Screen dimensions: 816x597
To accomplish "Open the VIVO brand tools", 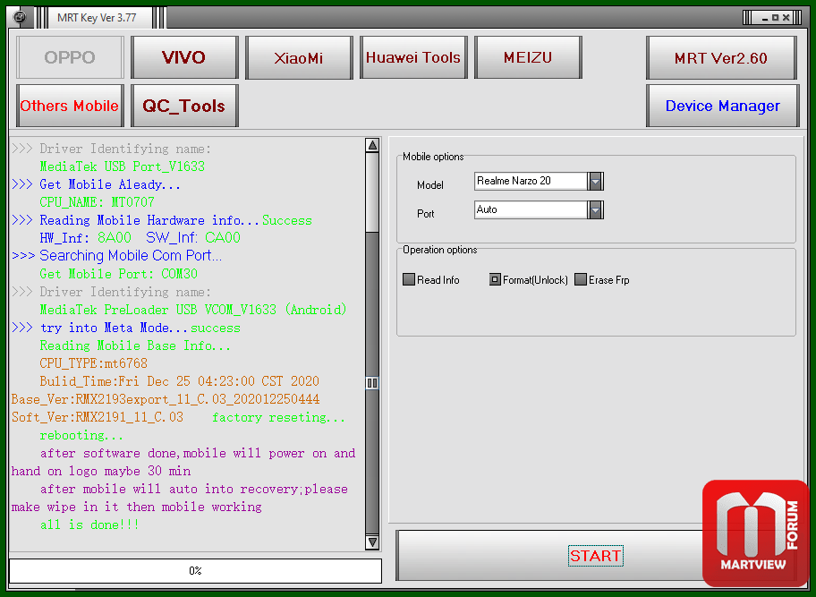I will pos(184,57).
